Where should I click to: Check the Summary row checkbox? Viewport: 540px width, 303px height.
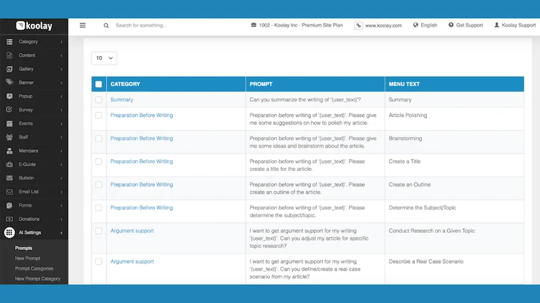tap(99, 100)
